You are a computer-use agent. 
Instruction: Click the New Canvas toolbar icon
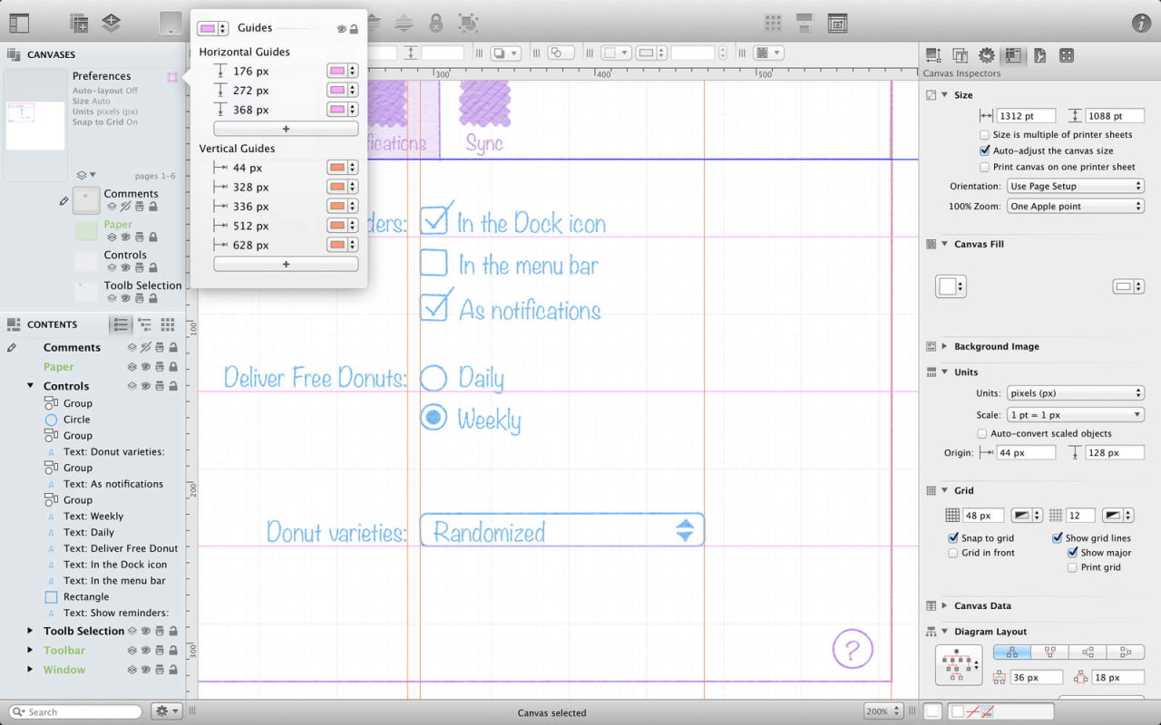(x=79, y=24)
